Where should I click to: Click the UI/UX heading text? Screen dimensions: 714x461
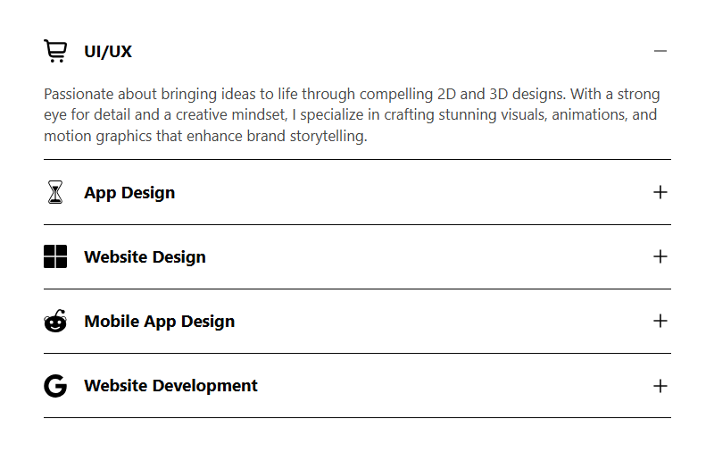coord(108,52)
